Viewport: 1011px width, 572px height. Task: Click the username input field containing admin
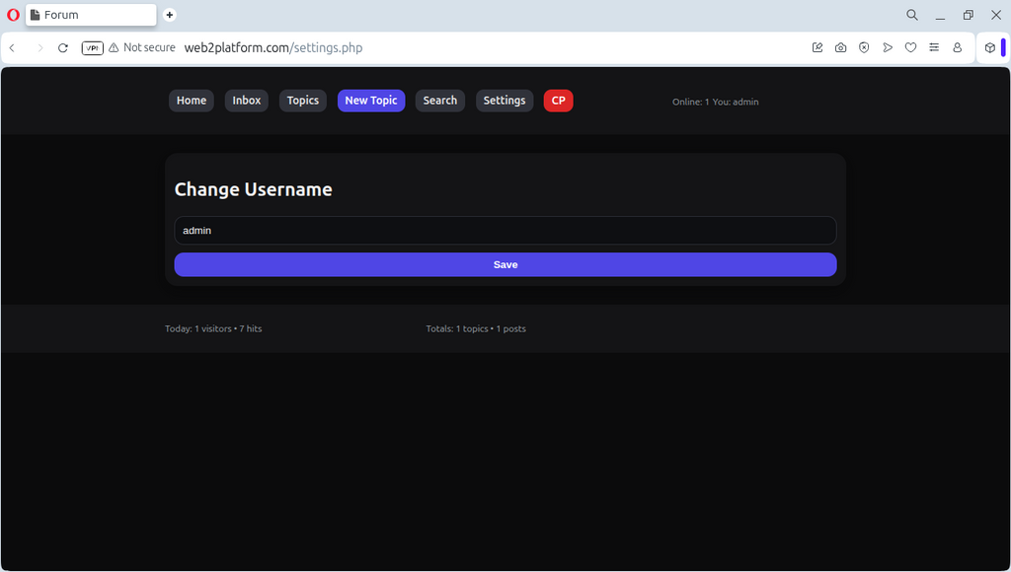(x=505, y=231)
